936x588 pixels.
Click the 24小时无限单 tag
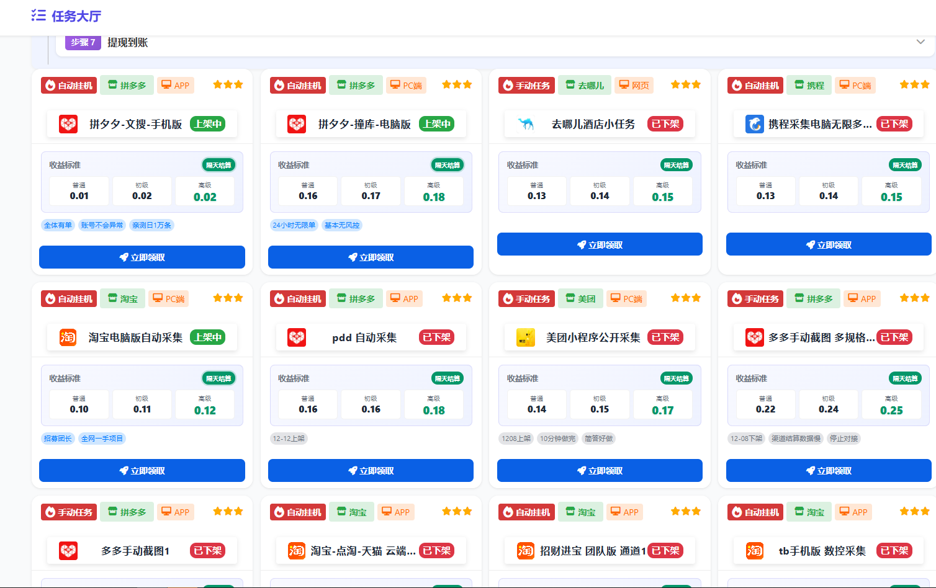pos(294,225)
